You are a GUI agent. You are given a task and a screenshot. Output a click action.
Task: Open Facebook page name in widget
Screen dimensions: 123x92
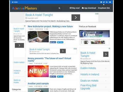pyautogui.click(x=90, y=32)
